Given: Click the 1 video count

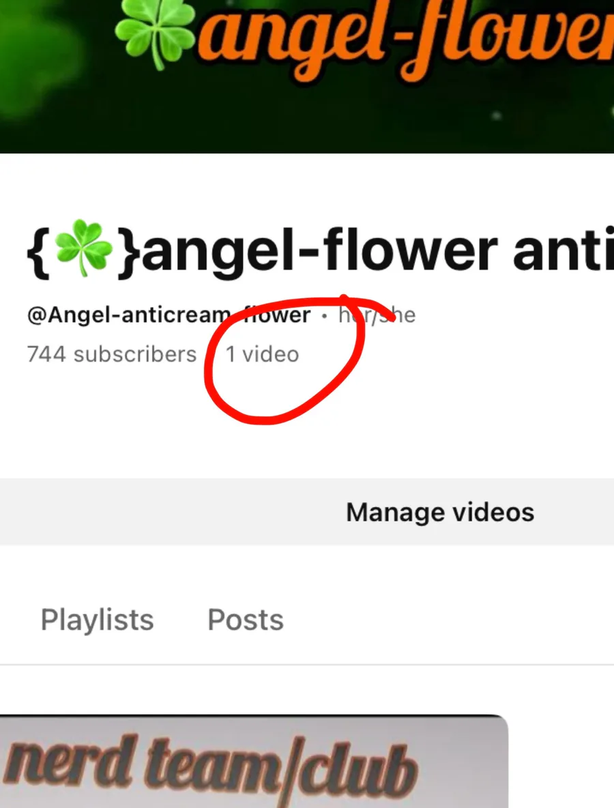Looking at the screenshot, I should [x=262, y=355].
